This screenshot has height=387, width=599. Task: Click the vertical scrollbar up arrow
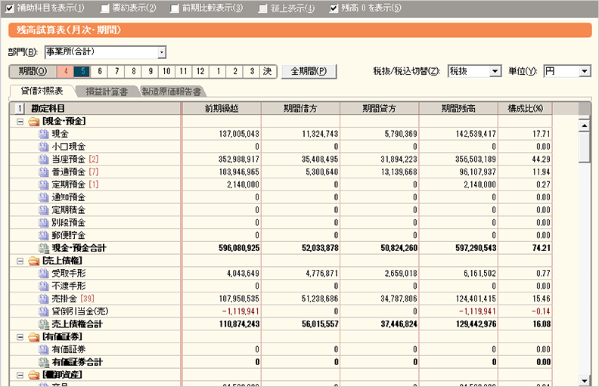pyautogui.click(x=584, y=124)
